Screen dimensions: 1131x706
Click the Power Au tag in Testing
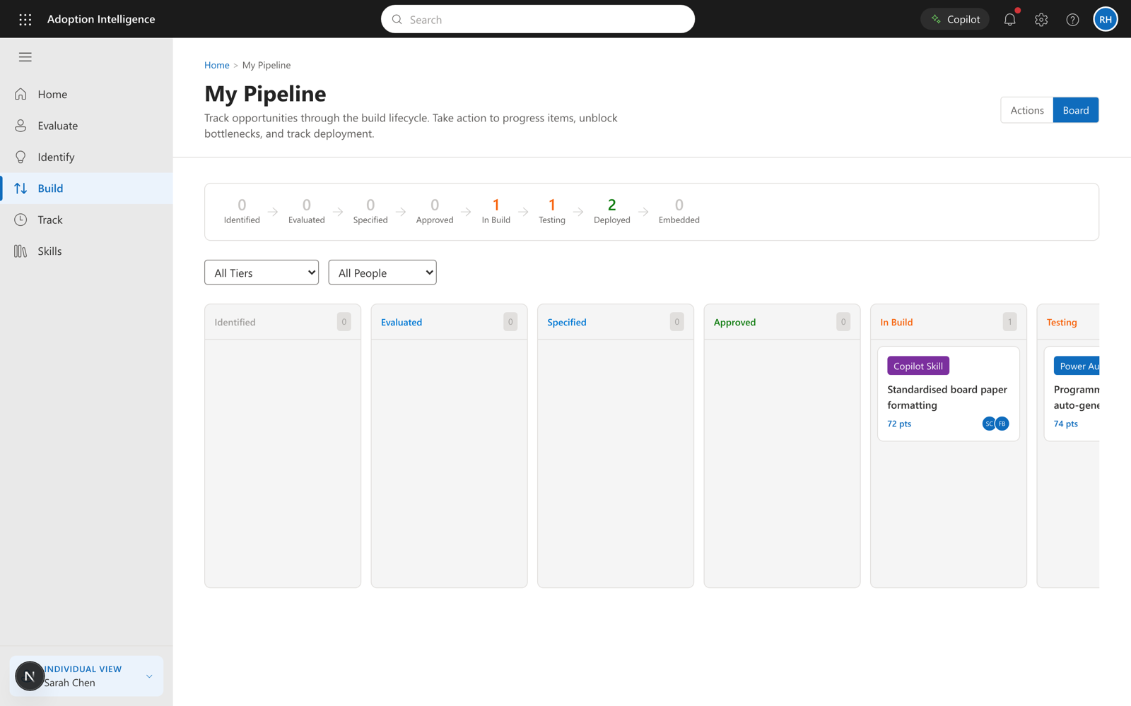1077,366
